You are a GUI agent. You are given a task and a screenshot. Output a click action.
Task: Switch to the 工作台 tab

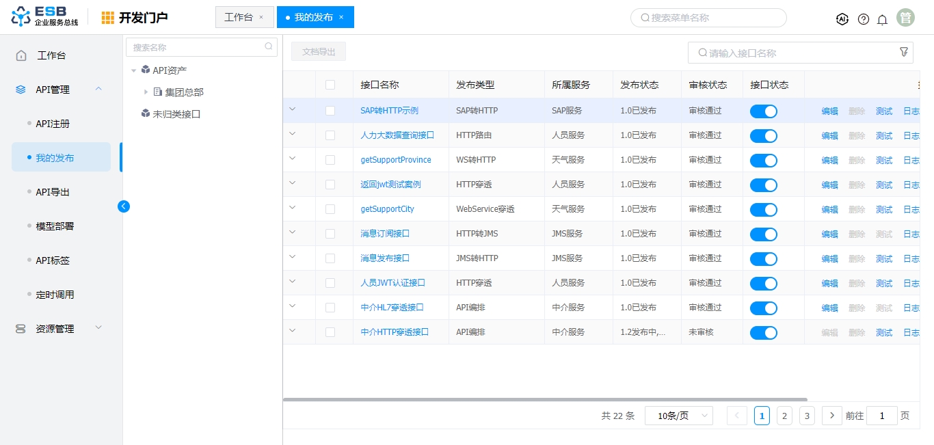point(239,17)
